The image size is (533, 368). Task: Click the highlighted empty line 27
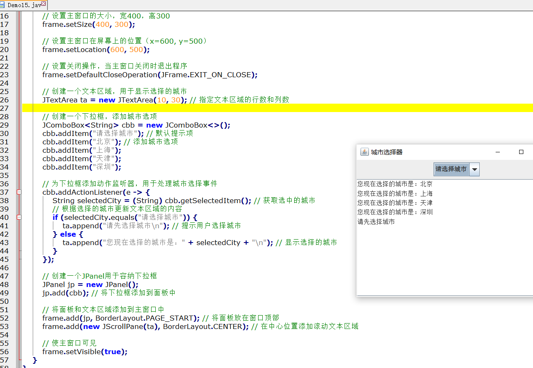pos(252,108)
